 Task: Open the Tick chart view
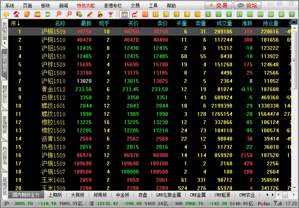pyautogui.click(x=145, y=14)
